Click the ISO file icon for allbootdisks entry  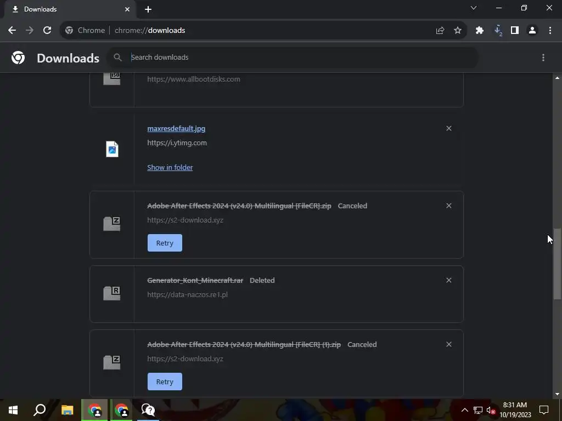click(112, 79)
